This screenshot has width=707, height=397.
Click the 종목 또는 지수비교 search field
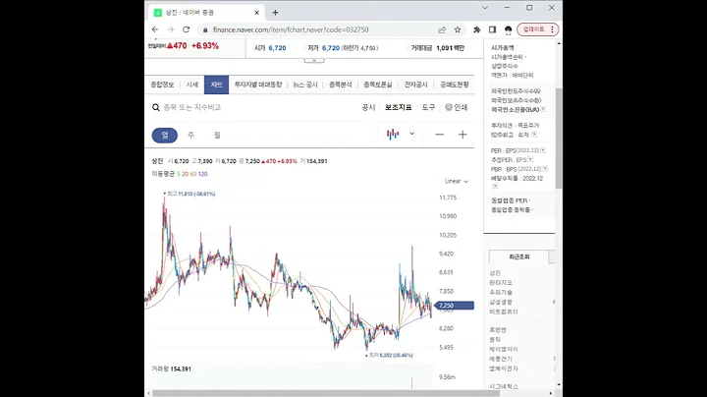[192, 107]
